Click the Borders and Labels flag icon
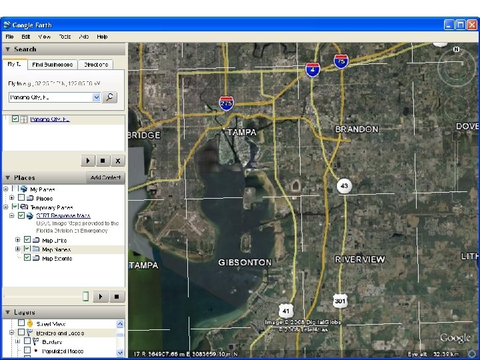Viewport: 480px width, 360px height. pyautogui.click(x=30, y=333)
